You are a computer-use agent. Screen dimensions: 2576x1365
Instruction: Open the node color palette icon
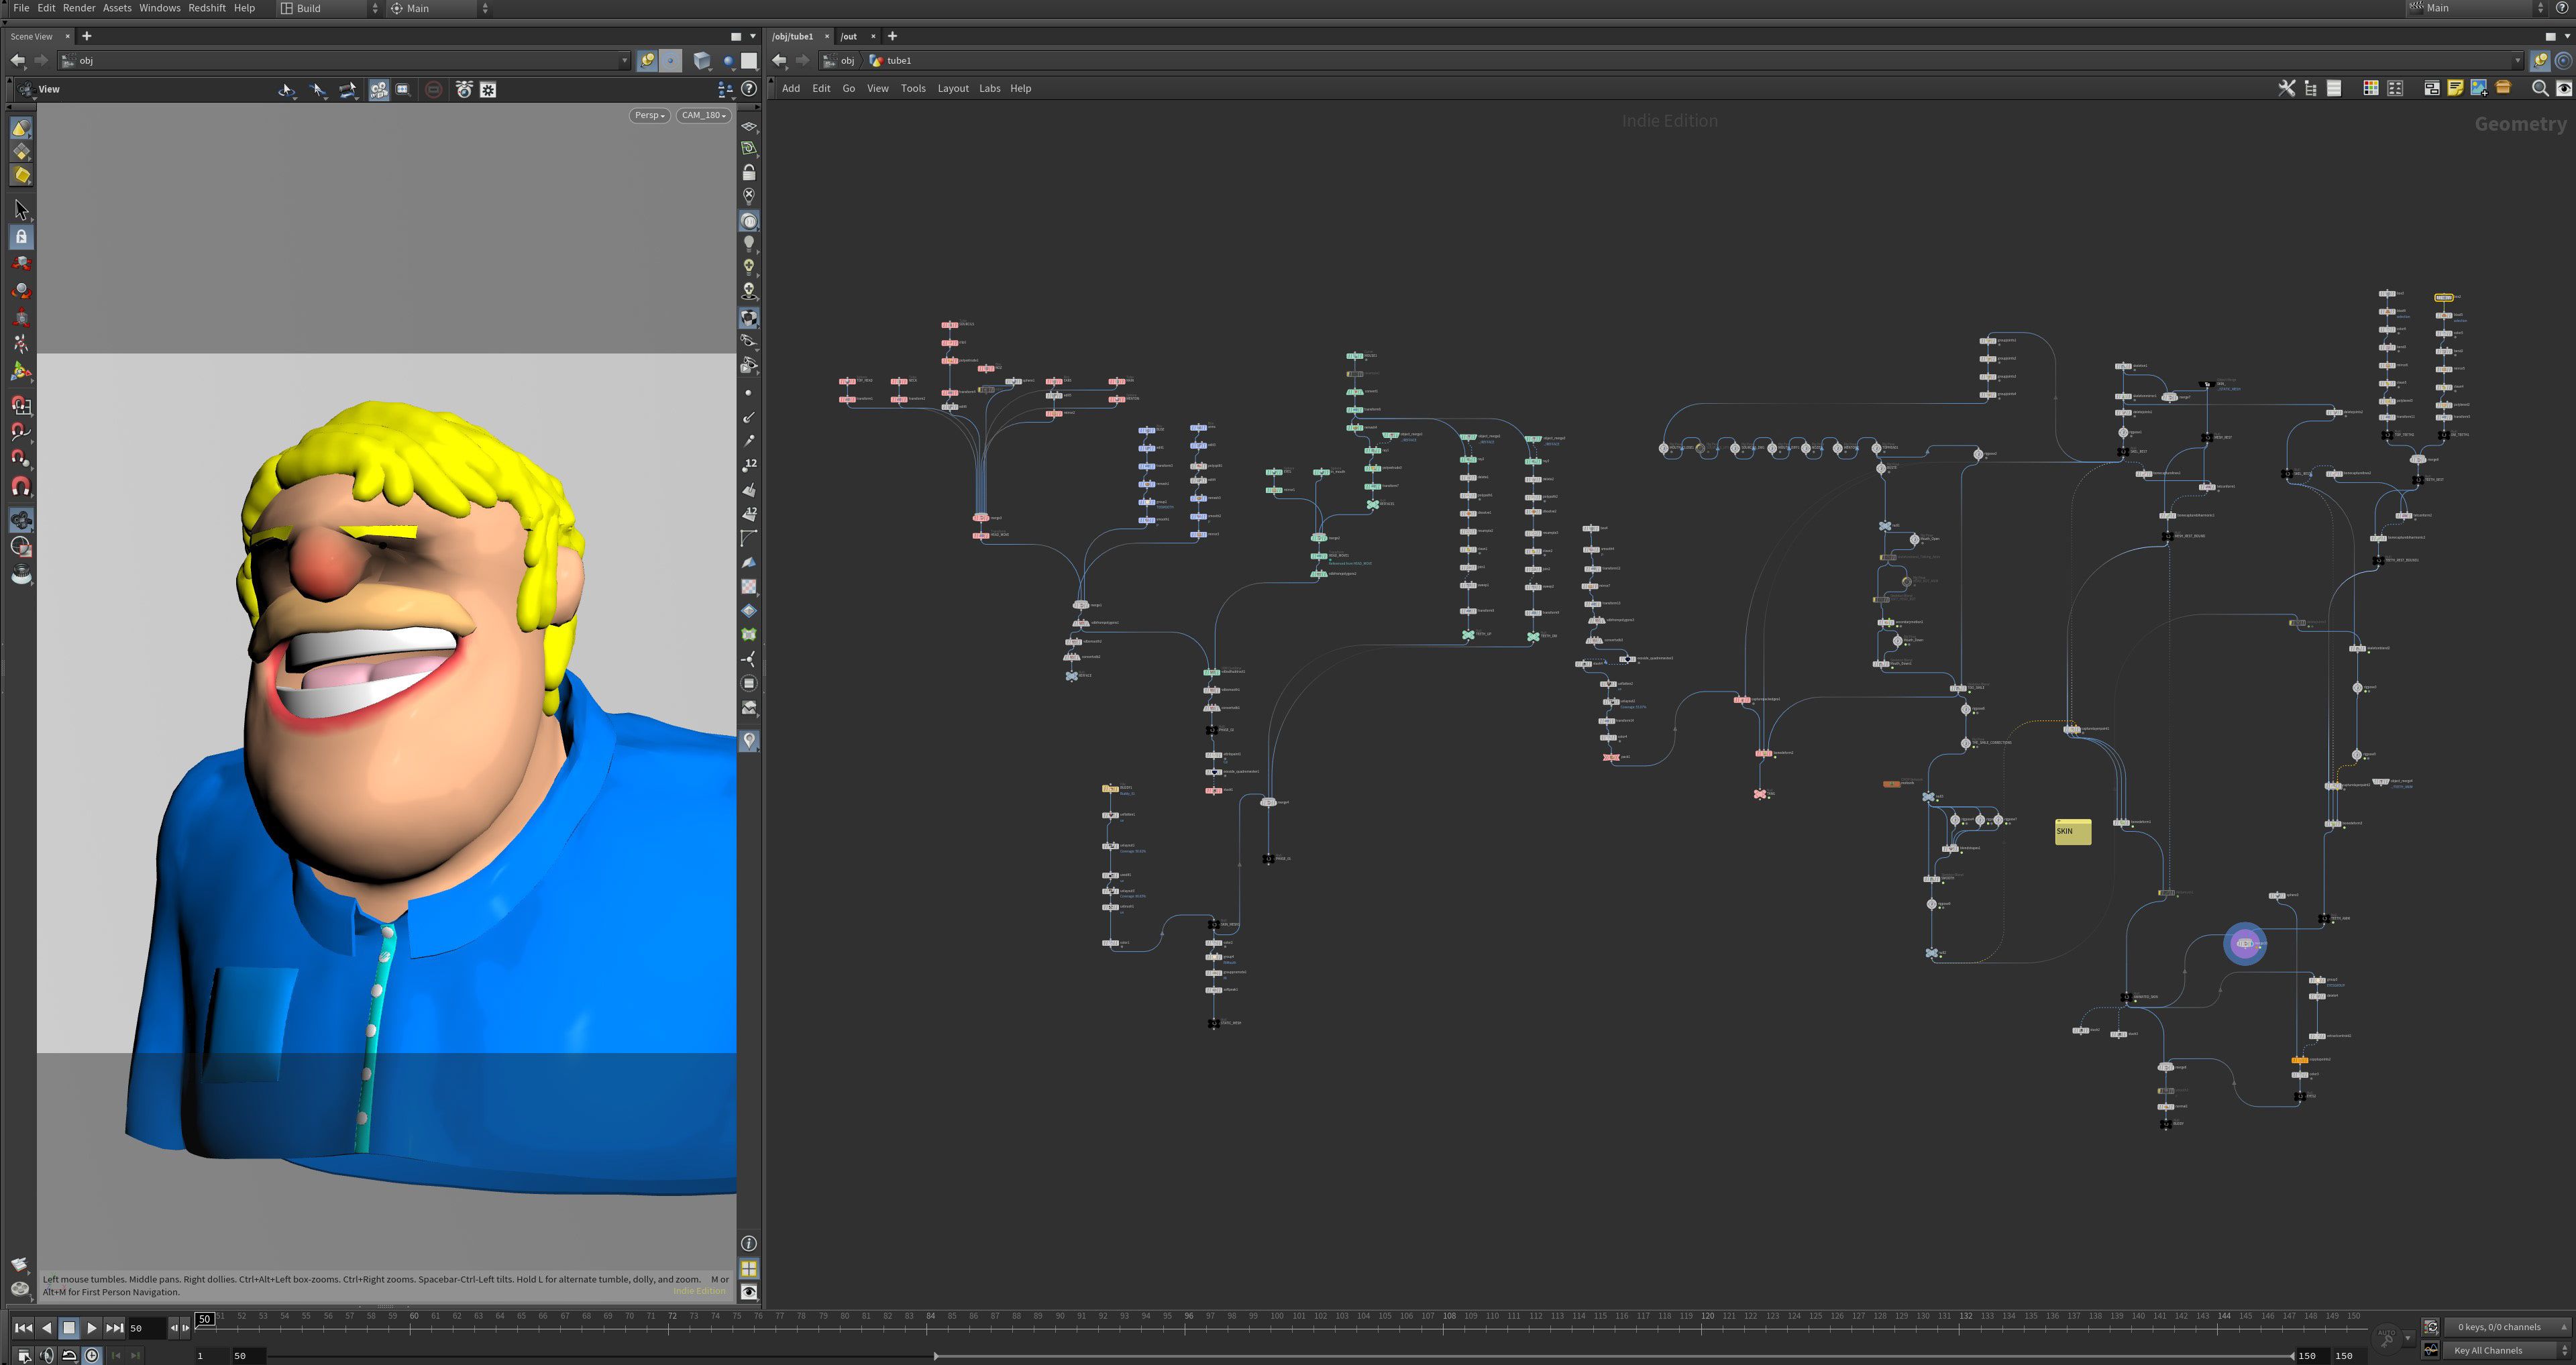click(2370, 89)
